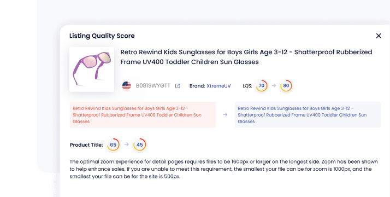Screen dimensions: 390x197
Task: Click the Brand label text
Action: click(x=197, y=86)
